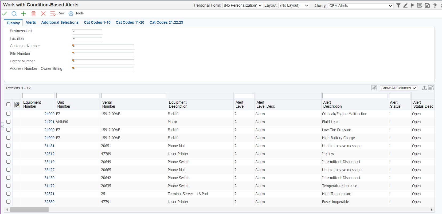Click the red trash Delete icon
The width and height of the screenshot is (442, 214).
pyautogui.click(x=33, y=14)
